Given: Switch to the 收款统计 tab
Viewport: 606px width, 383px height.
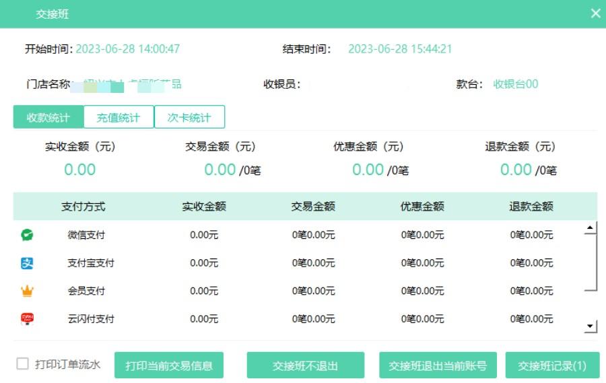Looking at the screenshot, I should pos(48,117).
